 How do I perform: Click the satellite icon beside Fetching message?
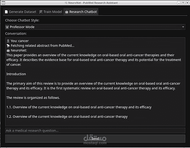(8, 46)
